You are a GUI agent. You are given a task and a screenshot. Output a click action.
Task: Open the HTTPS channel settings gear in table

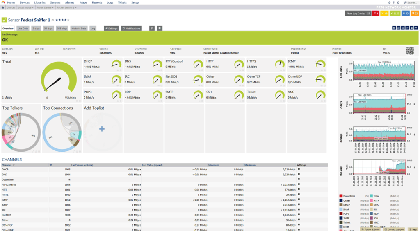(x=299, y=195)
